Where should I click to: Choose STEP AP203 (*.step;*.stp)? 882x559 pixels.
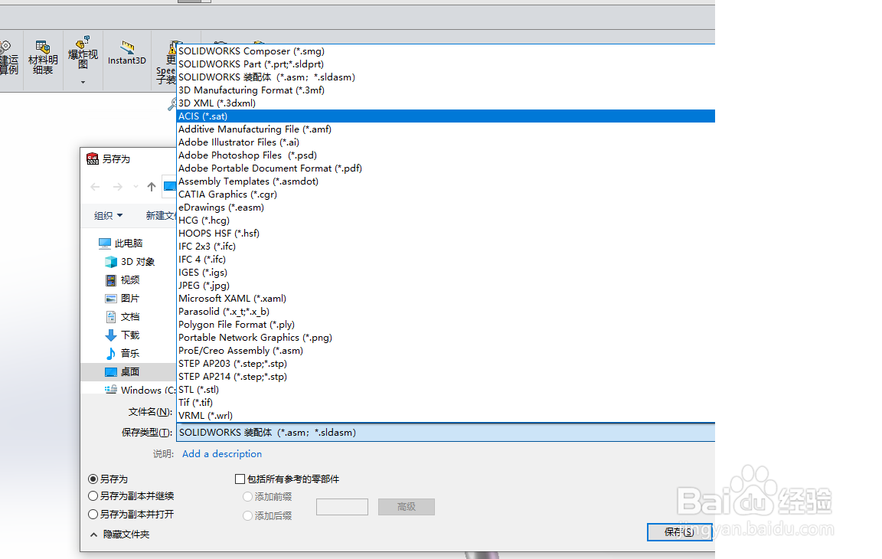[x=446, y=363]
